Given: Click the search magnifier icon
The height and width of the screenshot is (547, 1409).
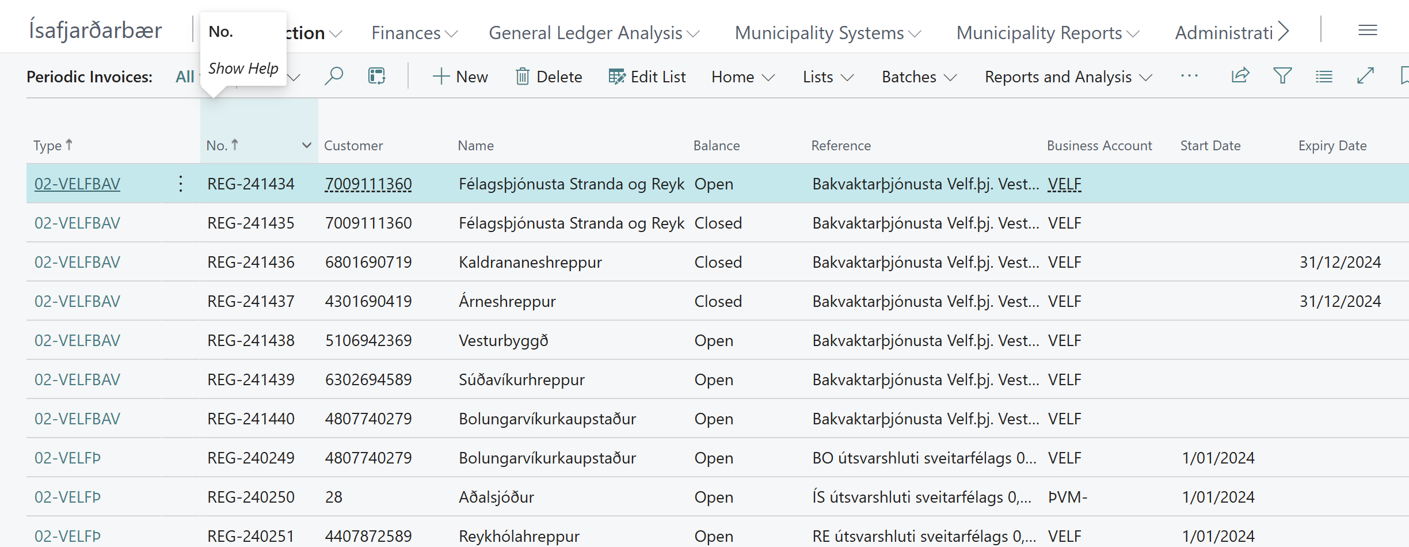Looking at the screenshot, I should pos(333,76).
